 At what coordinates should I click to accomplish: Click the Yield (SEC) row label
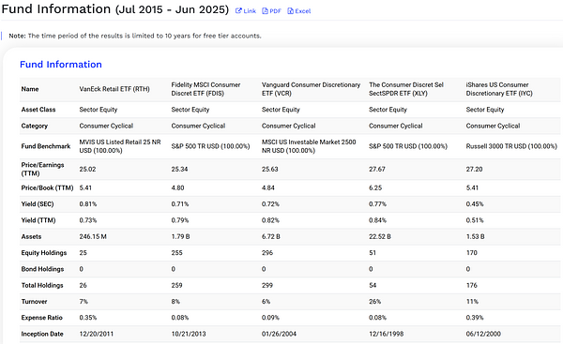[x=38, y=204]
